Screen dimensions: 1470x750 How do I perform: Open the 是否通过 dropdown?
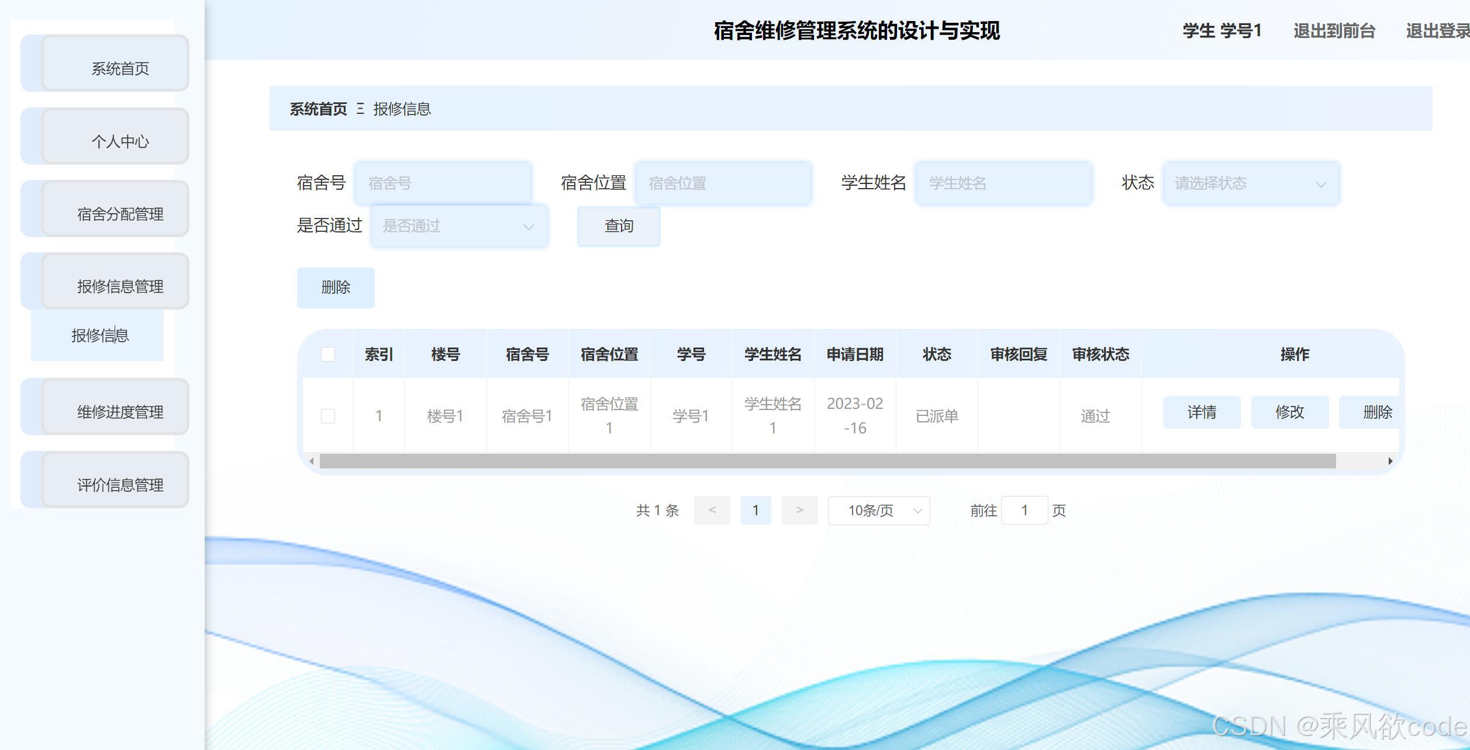coord(460,226)
